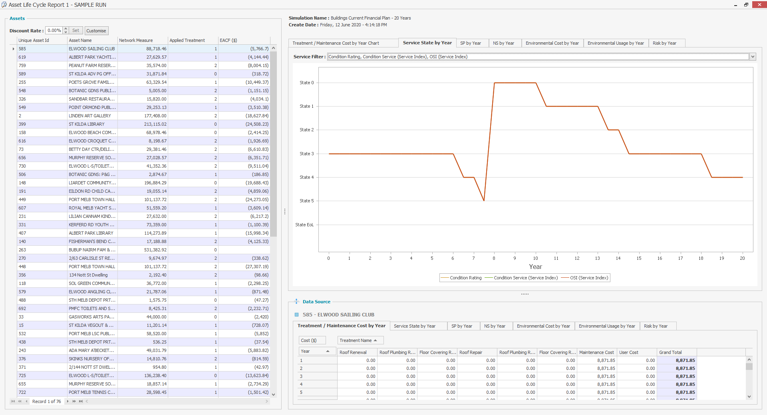Click the Data Source pin icon
Viewport: 767px width, 415px height.
(x=296, y=302)
